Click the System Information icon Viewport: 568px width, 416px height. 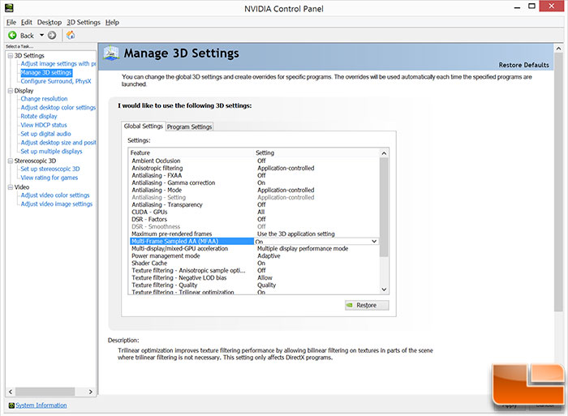(x=11, y=405)
